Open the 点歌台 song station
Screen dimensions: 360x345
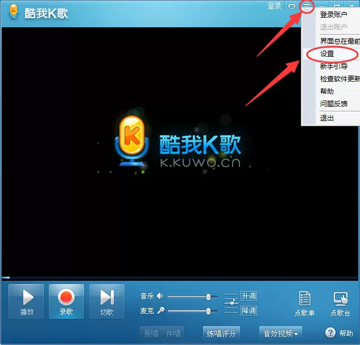tap(340, 304)
